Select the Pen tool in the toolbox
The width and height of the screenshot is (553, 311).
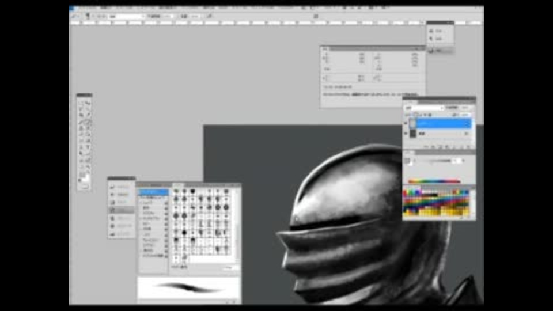click(81, 147)
